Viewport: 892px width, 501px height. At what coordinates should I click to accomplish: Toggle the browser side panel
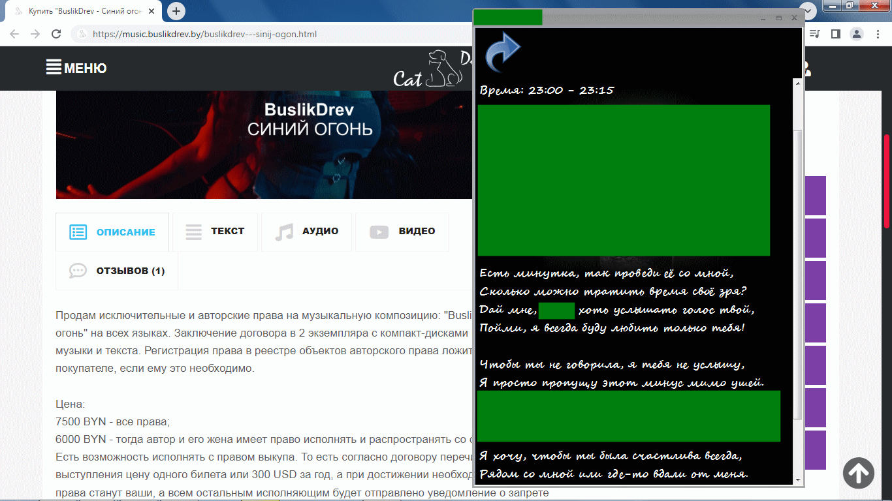click(x=835, y=34)
